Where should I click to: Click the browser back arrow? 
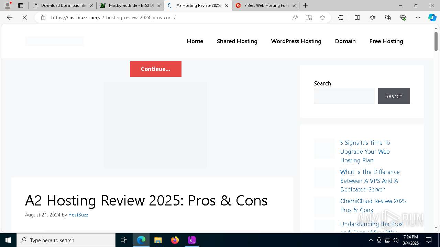point(10,17)
